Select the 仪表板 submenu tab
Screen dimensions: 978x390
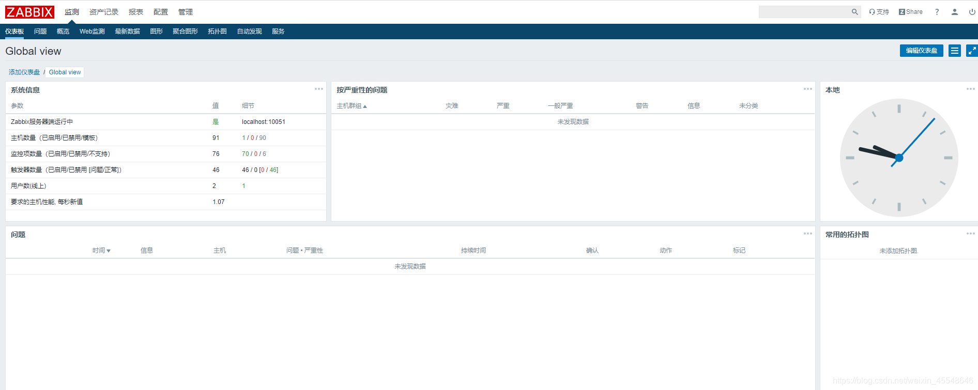tap(14, 32)
